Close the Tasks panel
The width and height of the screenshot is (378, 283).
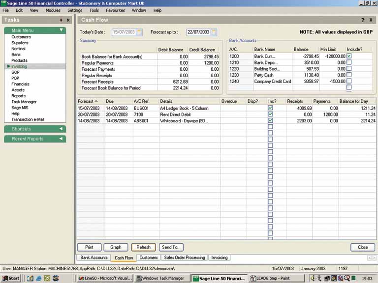point(68,20)
